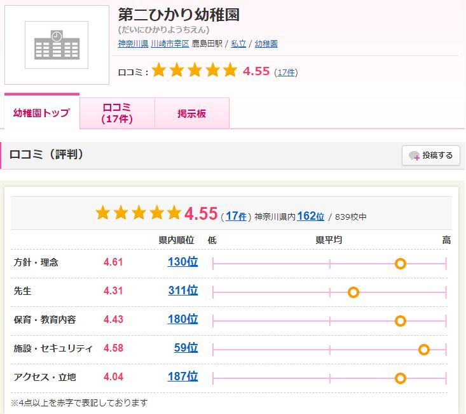Click the 施設・セキュリティ row label
Screen dimensions: 466x414
pos(53,348)
